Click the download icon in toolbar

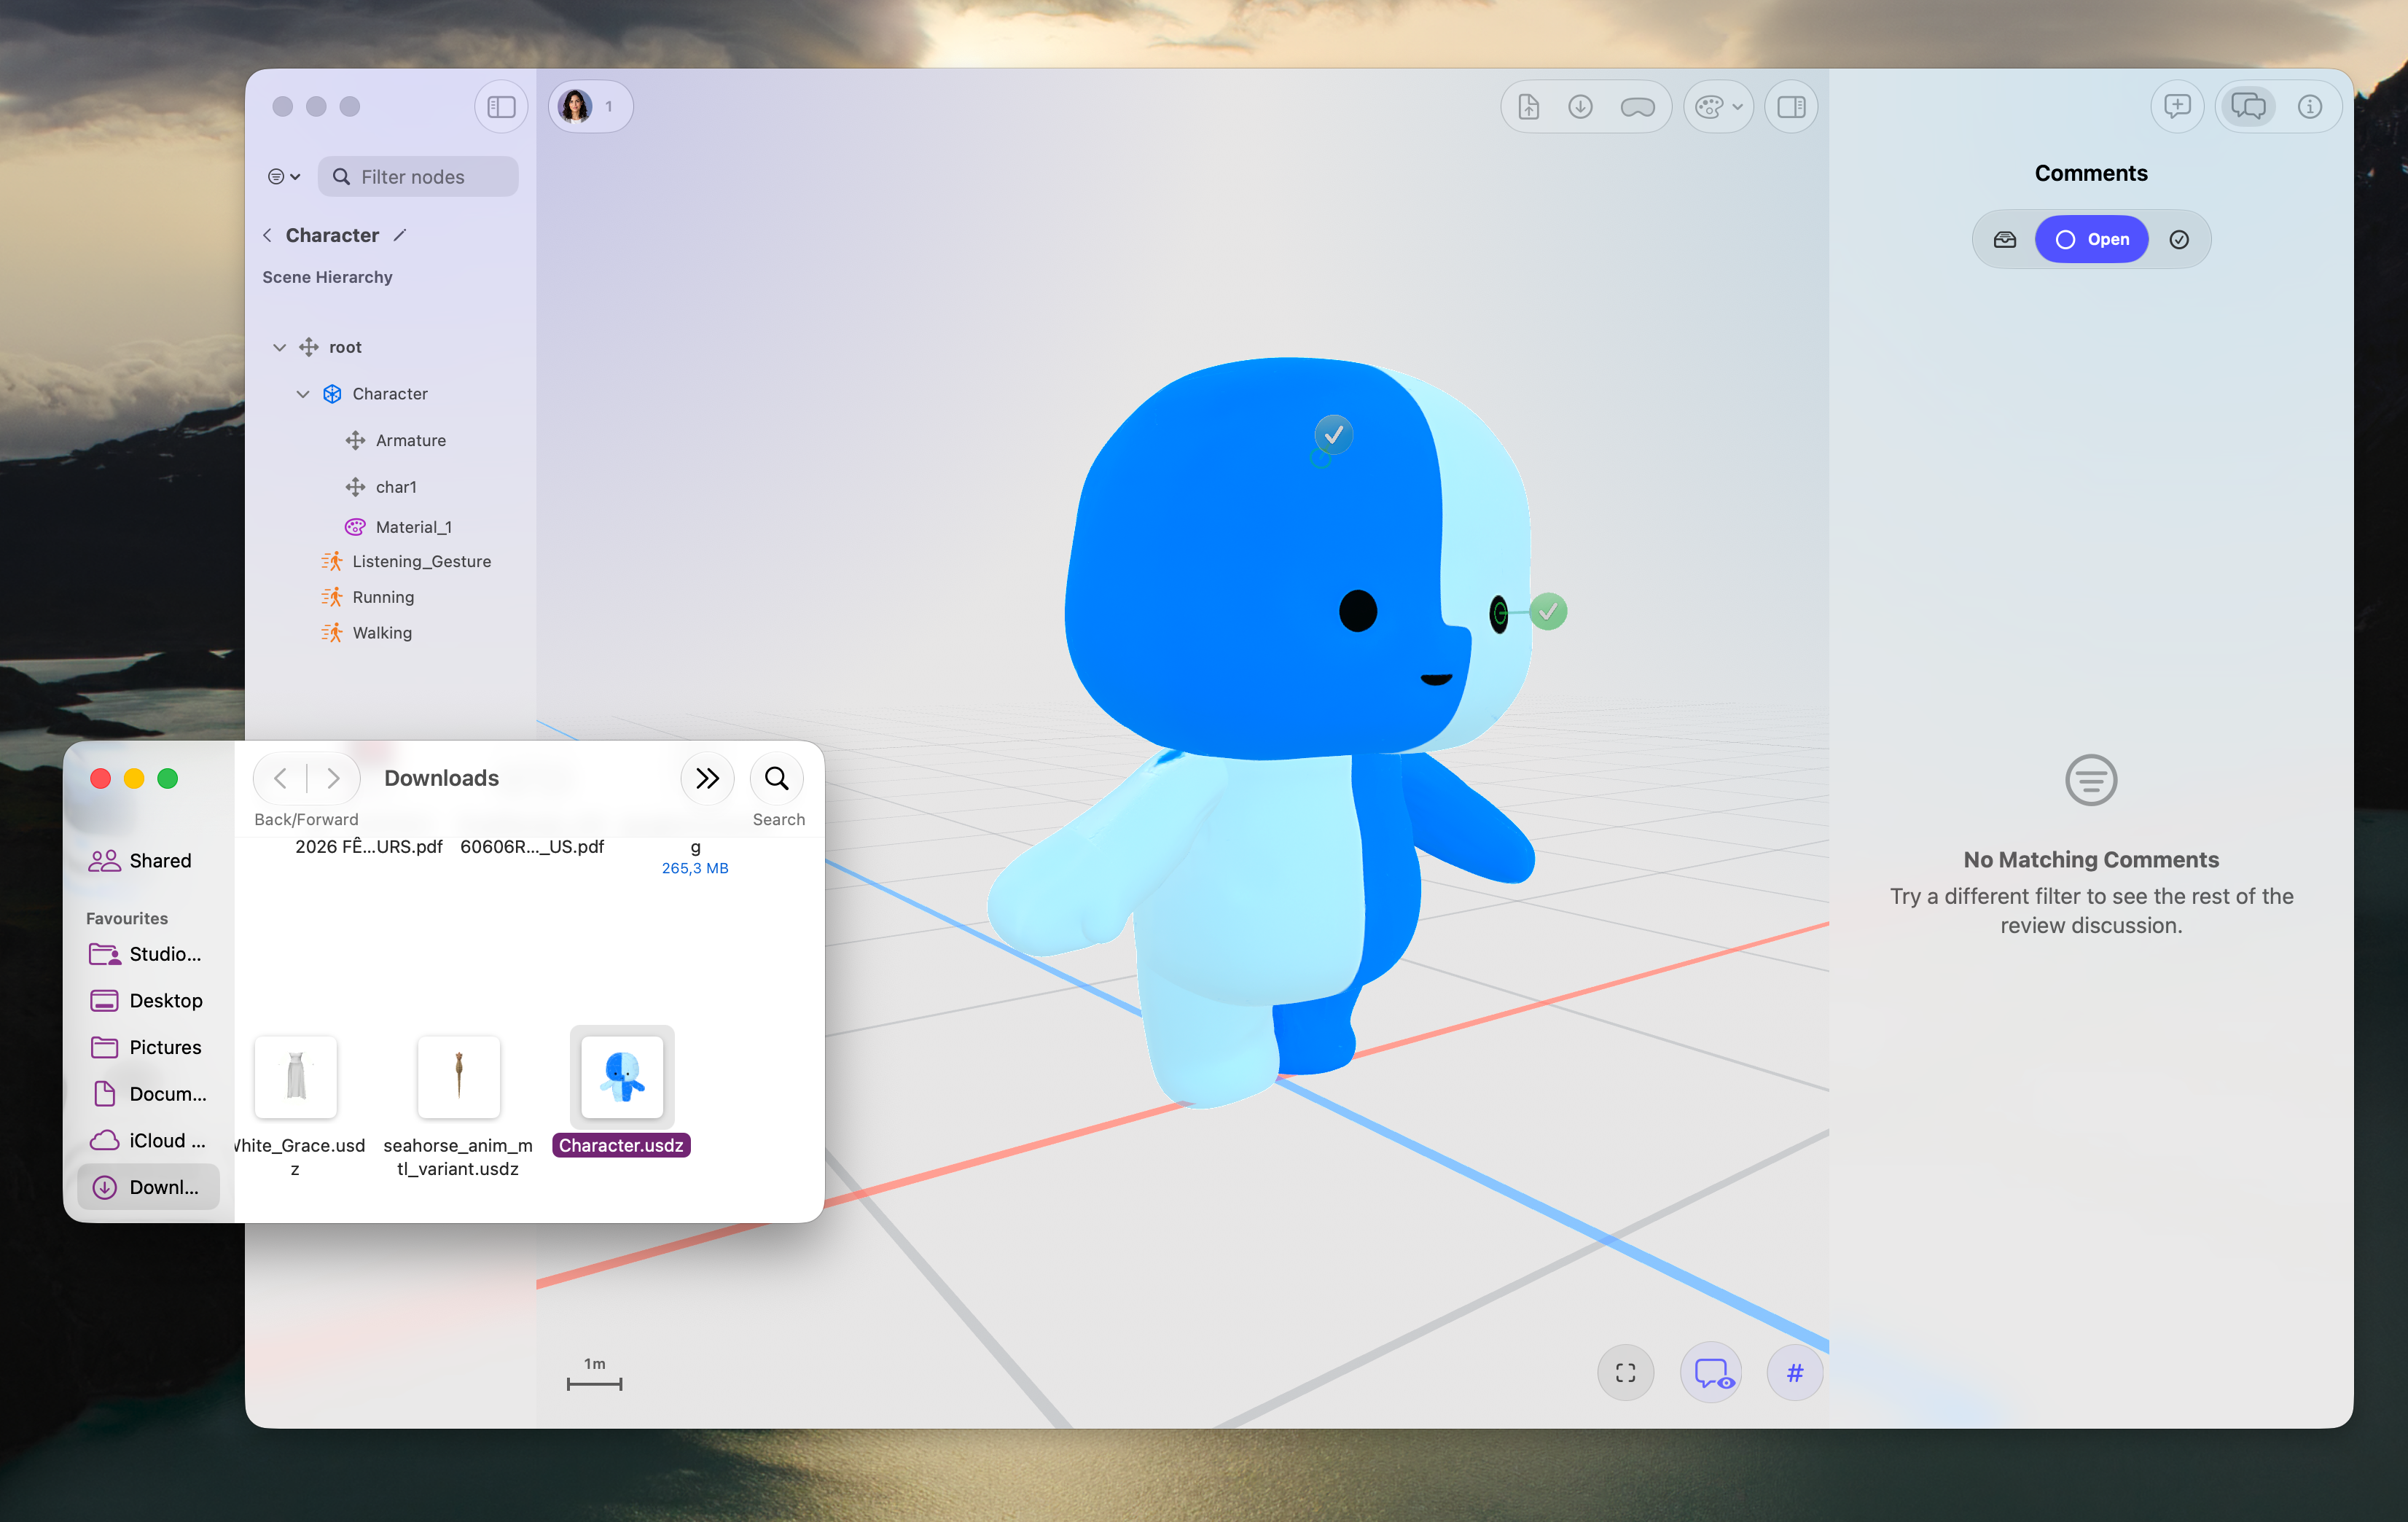1580,106
